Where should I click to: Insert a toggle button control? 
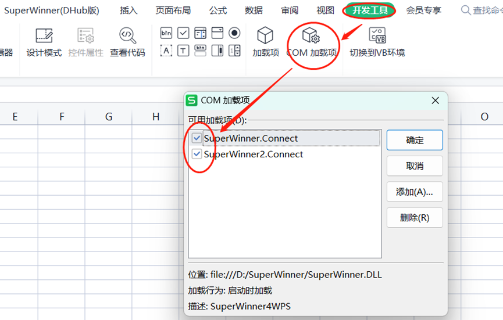200,51
